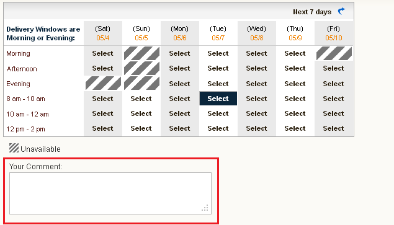Select Friday 05/10 12 pm - 2 pm slot
This screenshot has height=225, width=394.
point(333,128)
